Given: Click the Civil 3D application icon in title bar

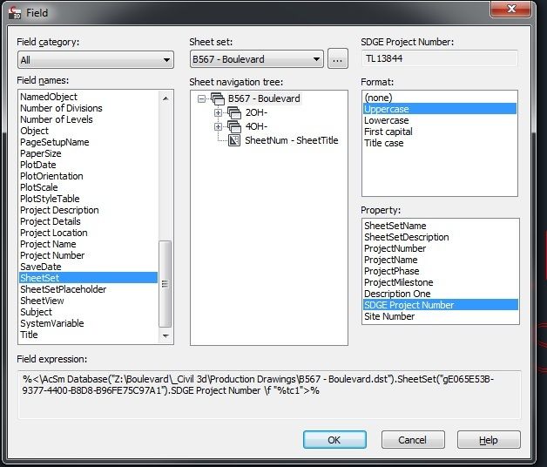Looking at the screenshot, I should (x=14, y=12).
